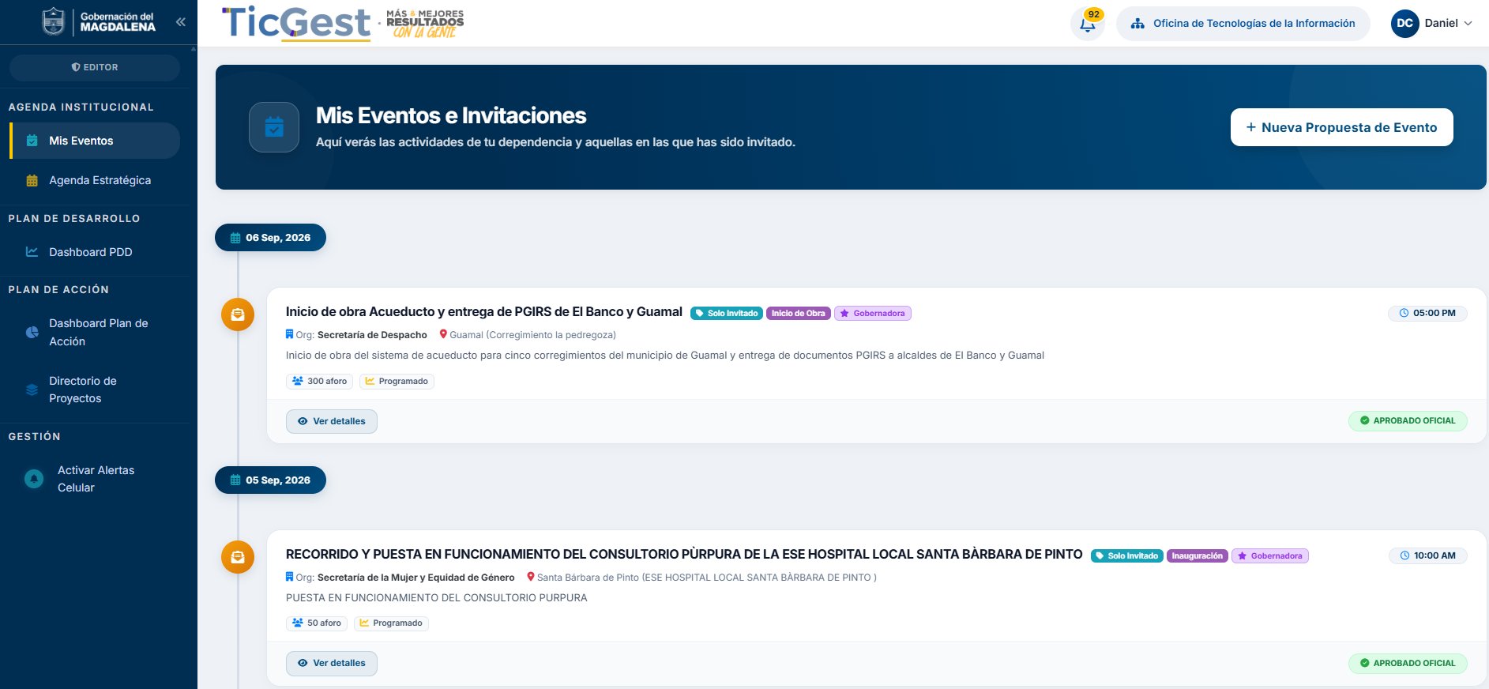Click the orange timeline icon for the Acueducto event

click(238, 314)
